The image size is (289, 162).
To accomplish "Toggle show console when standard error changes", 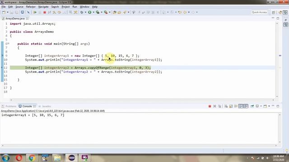I will coord(246,106).
